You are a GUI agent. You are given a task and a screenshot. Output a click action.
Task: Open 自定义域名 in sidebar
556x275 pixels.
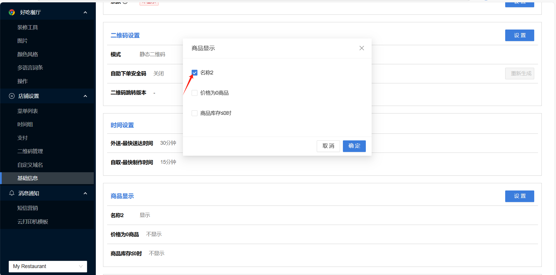tap(30, 165)
